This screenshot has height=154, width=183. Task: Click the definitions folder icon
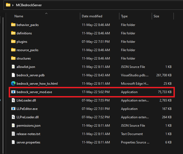[x=13, y=33]
